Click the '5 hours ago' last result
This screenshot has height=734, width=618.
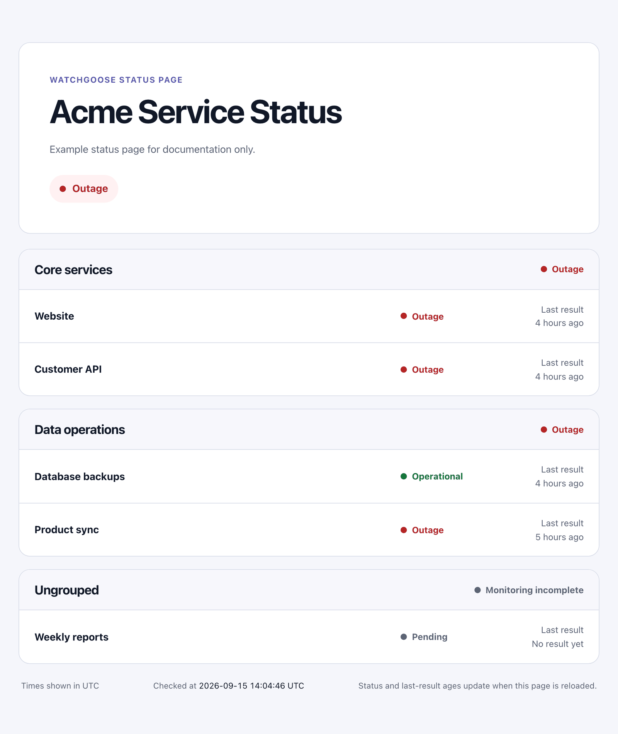coord(559,537)
